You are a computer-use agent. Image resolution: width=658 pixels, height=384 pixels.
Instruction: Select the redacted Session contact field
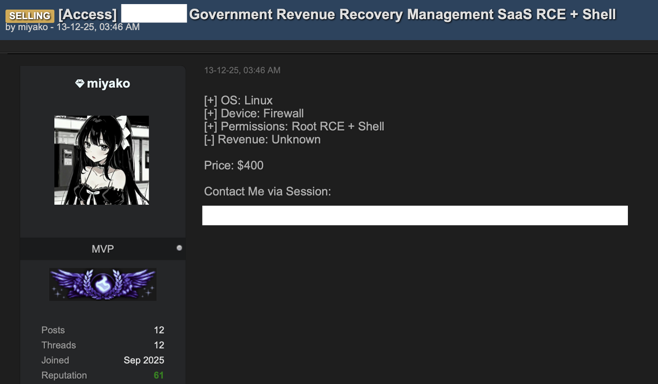click(x=415, y=215)
